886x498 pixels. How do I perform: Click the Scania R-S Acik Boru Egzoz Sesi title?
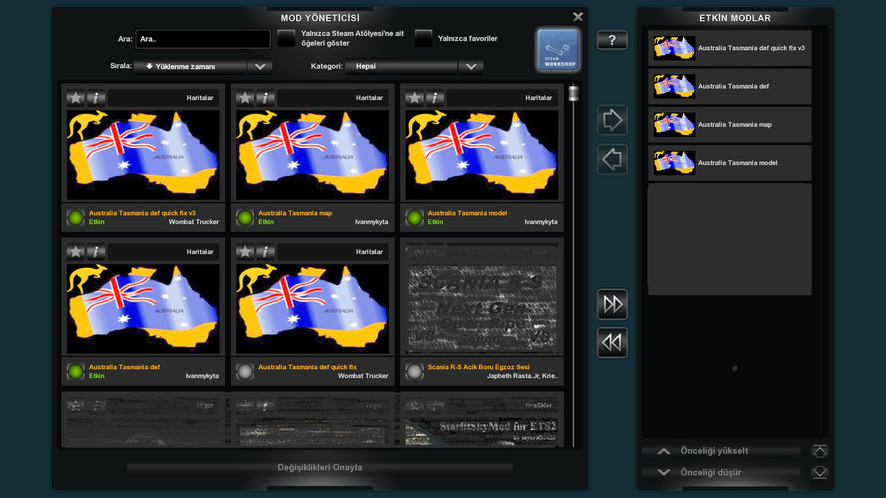point(478,367)
